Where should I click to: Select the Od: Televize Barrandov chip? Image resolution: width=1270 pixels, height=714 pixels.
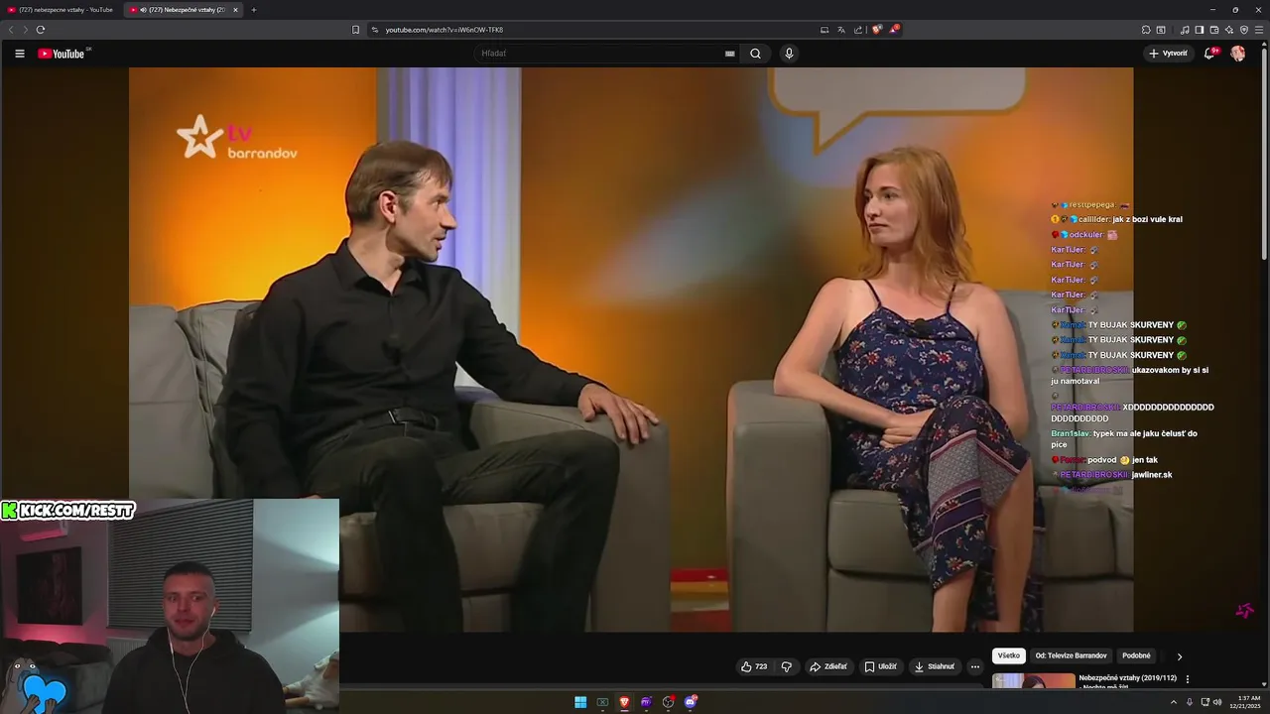click(1072, 655)
